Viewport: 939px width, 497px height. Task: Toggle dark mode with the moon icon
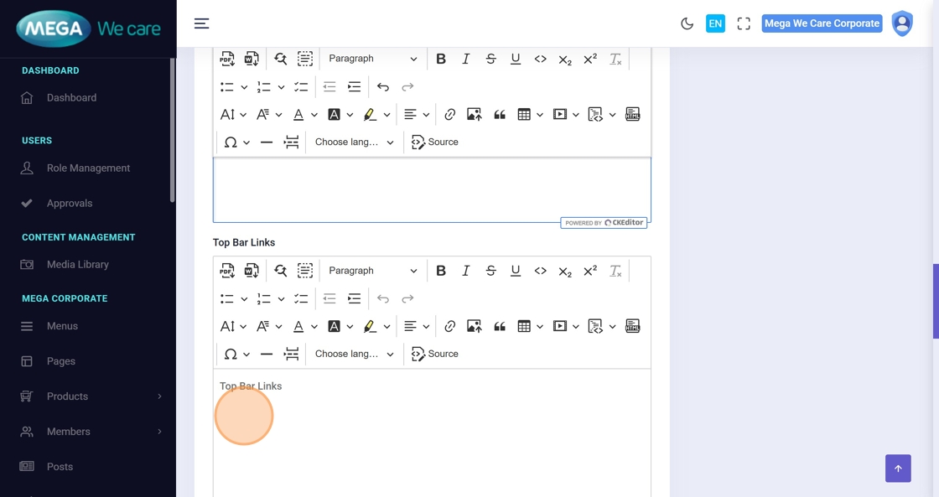687,23
